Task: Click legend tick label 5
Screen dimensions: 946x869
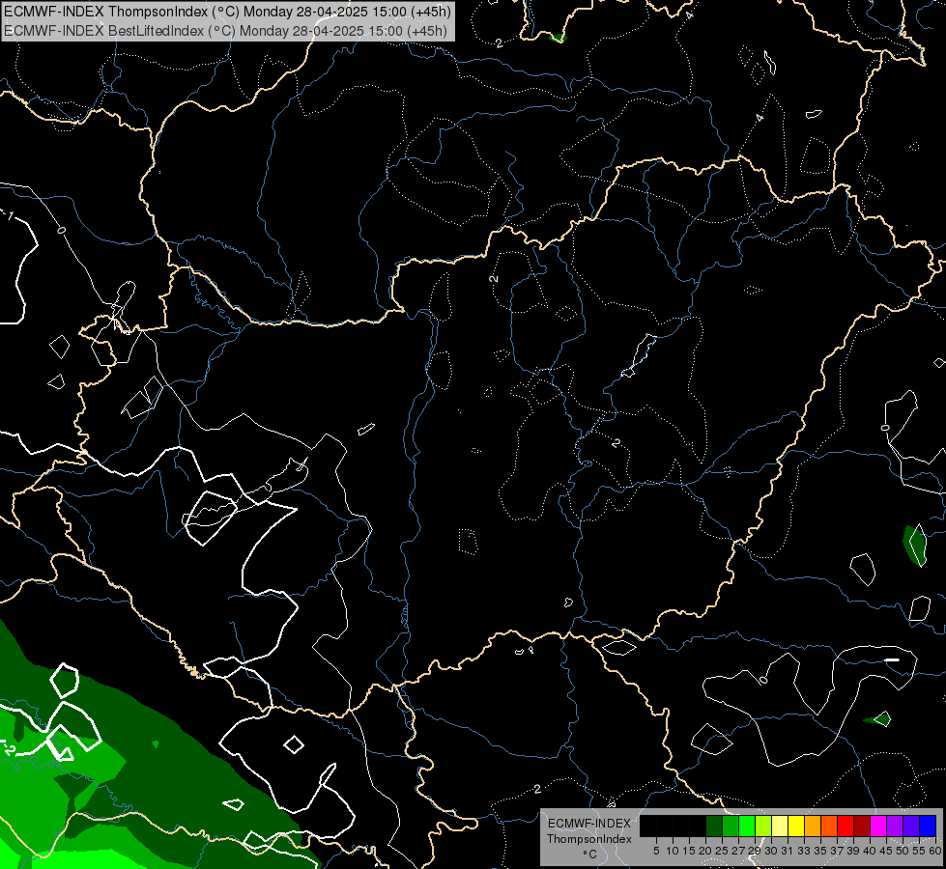Action: (656, 851)
